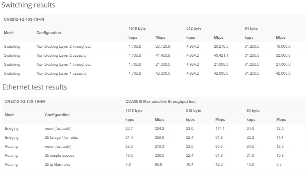
Task: Select the 16,000.0 Mbps cell
Action: tap(283, 47)
